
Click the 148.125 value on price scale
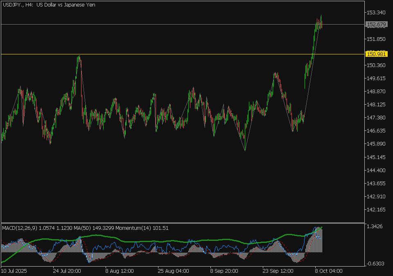point(376,105)
